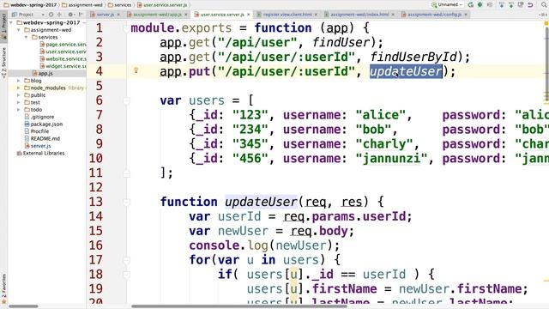Fold the for loop at line 17
Viewport: 549px width, 309px height.
coord(126,260)
